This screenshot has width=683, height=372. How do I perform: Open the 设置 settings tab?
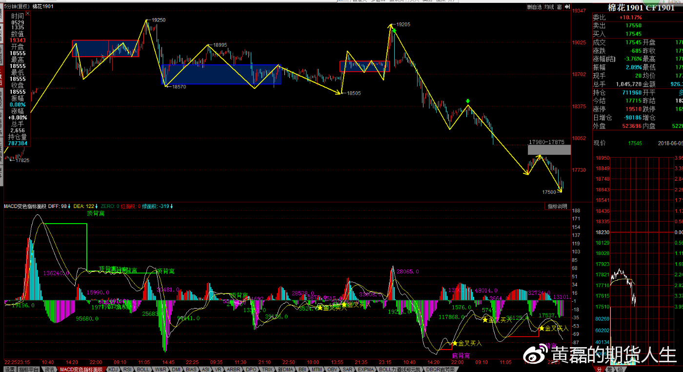[10, 369]
